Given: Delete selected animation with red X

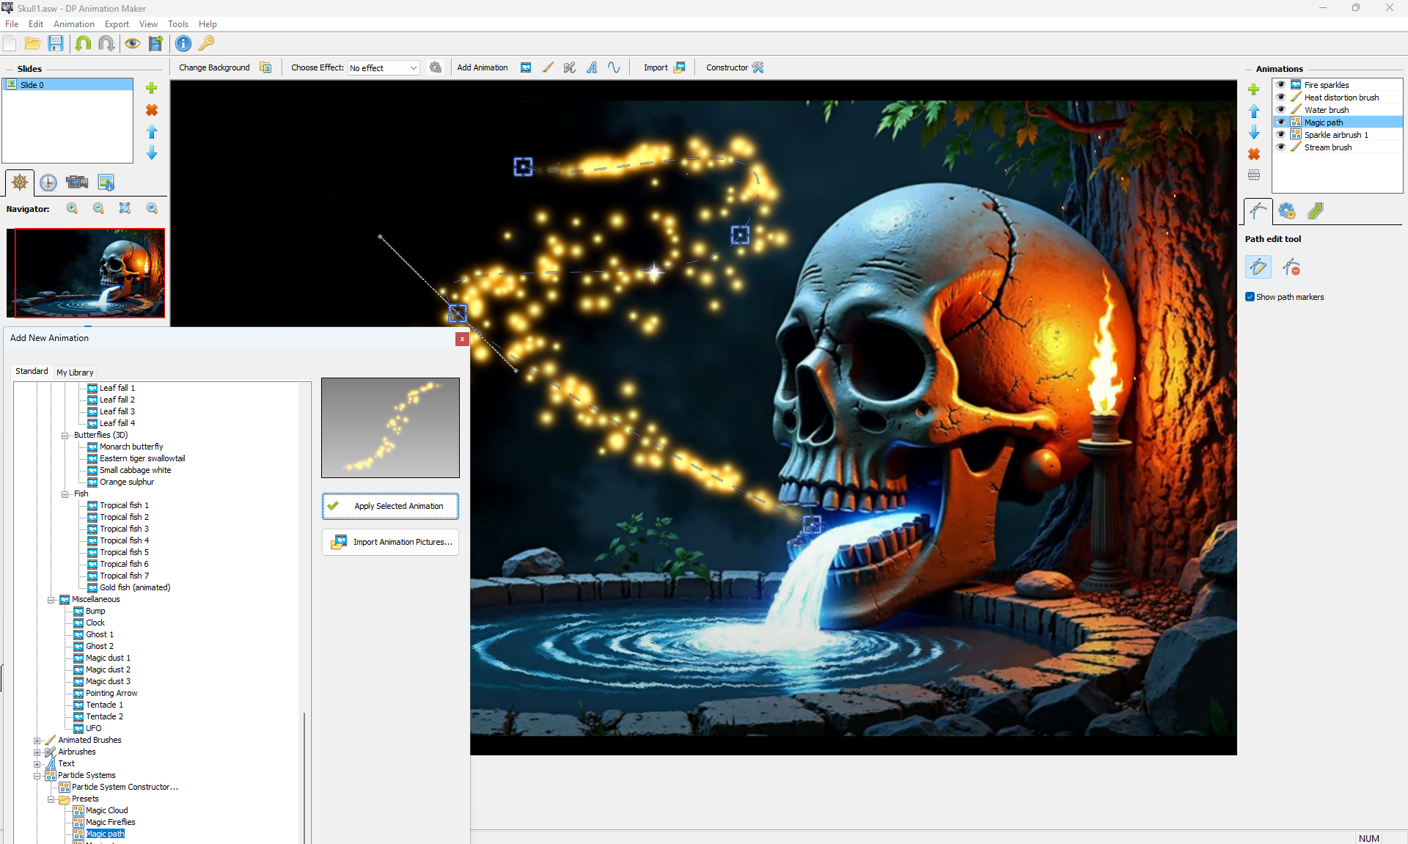Looking at the screenshot, I should point(1254,154).
